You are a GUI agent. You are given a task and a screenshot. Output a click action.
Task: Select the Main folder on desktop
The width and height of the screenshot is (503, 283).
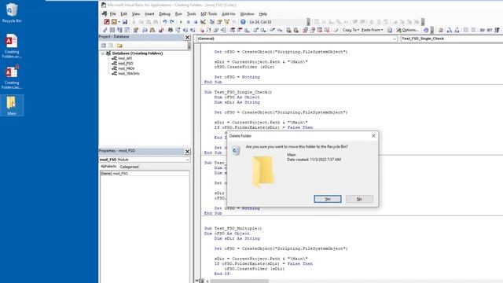pos(12,105)
